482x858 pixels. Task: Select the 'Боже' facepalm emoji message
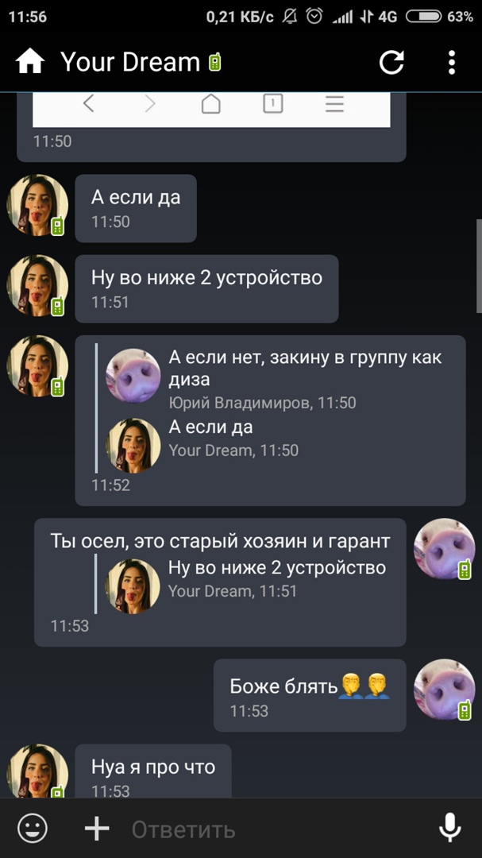click(310, 695)
